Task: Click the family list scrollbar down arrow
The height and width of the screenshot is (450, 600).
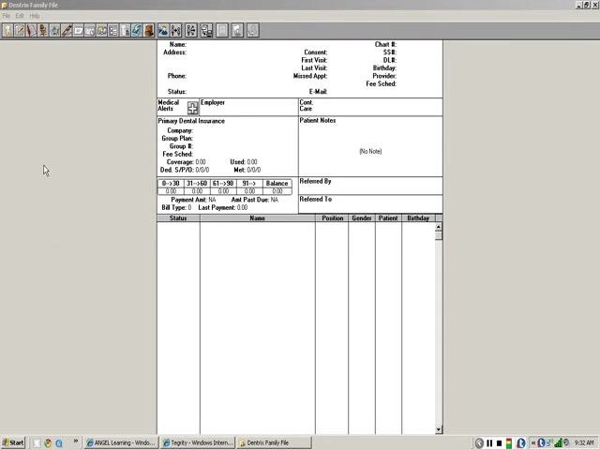Action: pyautogui.click(x=439, y=429)
